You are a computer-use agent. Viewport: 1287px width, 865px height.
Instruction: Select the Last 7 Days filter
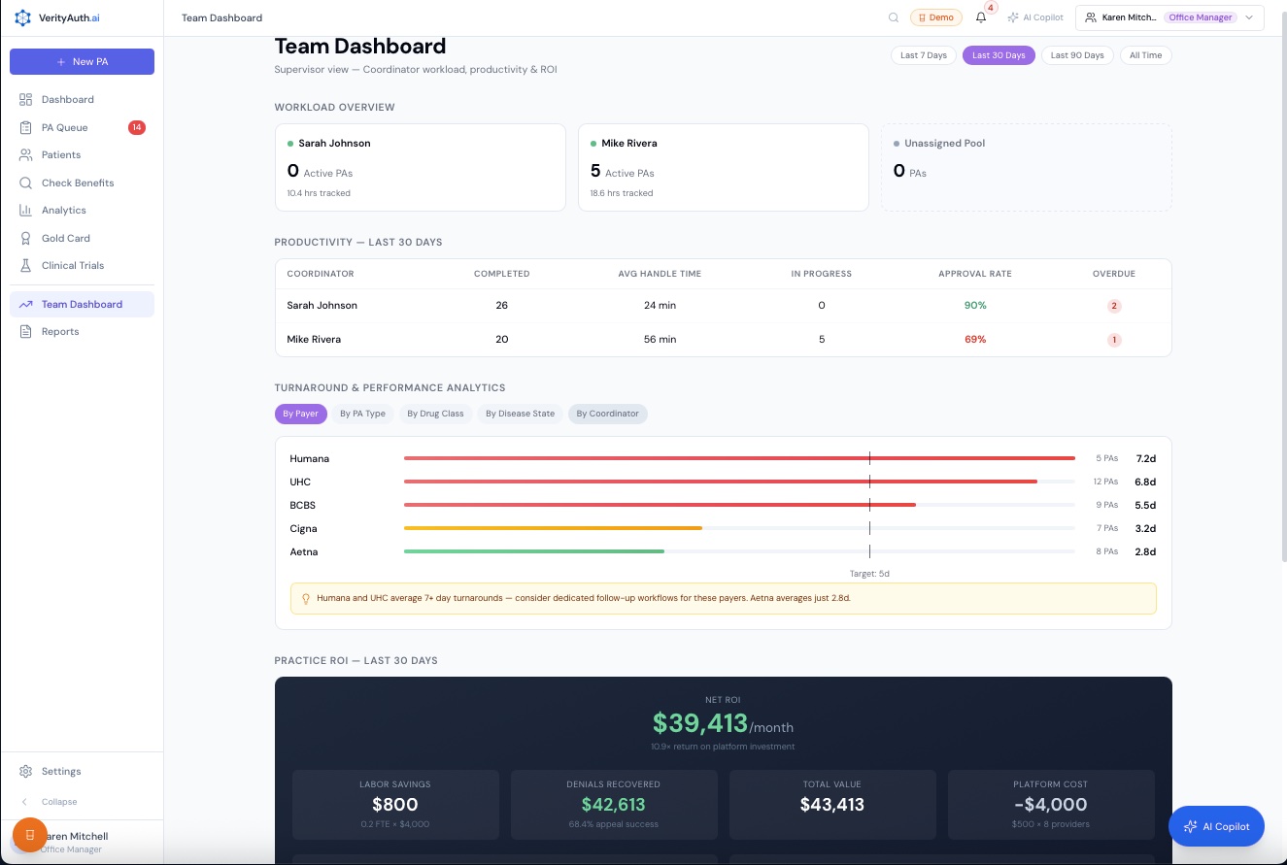[x=923, y=55]
